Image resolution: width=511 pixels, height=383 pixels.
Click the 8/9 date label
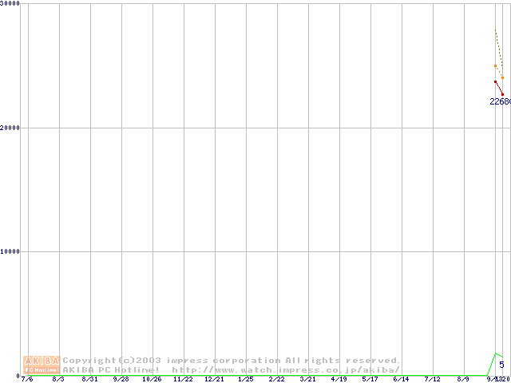click(x=463, y=379)
